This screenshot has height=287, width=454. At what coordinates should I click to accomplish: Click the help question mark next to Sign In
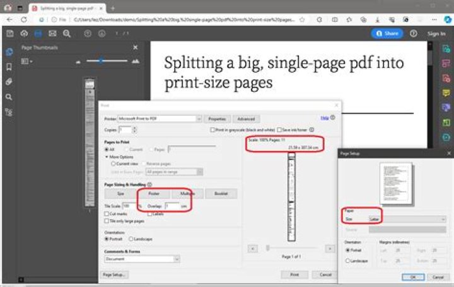tap(414, 33)
